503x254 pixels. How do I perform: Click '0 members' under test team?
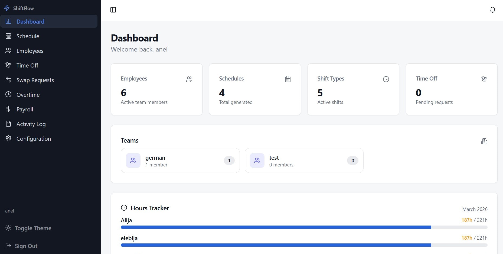(281, 165)
